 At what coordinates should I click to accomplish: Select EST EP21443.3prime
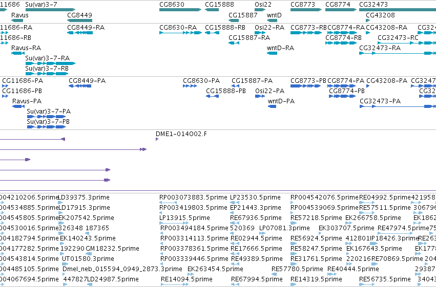(256, 208)
